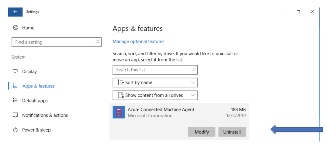Click the Power & sleep power icon
Image resolution: width=327 pixels, height=145 pixels.
pyautogui.click(x=15, y=130)
